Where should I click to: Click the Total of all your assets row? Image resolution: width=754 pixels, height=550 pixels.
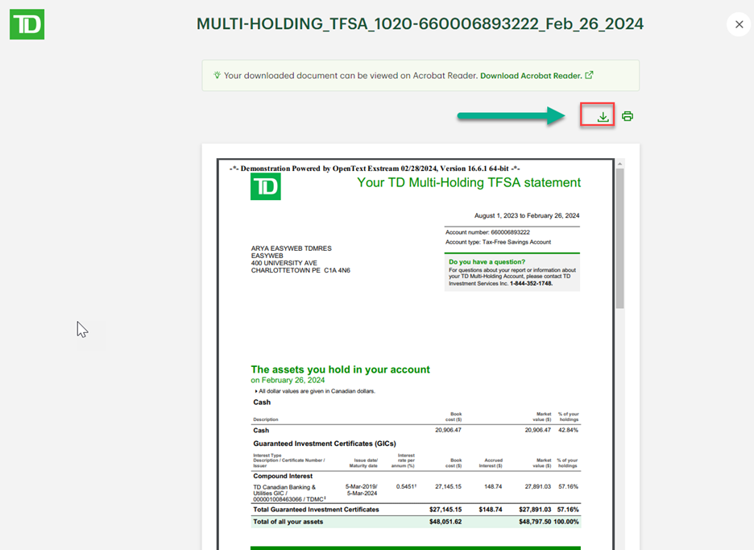[x=416, y=522]
